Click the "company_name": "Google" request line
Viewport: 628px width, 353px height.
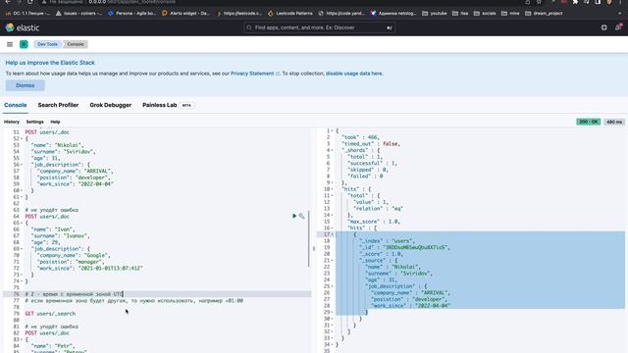pos(74,255)
